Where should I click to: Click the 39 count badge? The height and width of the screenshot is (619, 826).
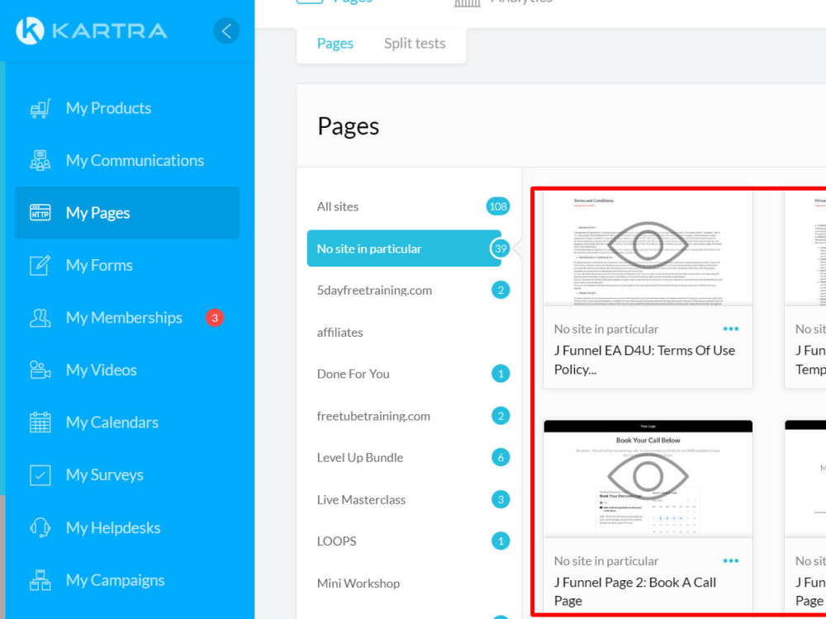pos(501,248)
